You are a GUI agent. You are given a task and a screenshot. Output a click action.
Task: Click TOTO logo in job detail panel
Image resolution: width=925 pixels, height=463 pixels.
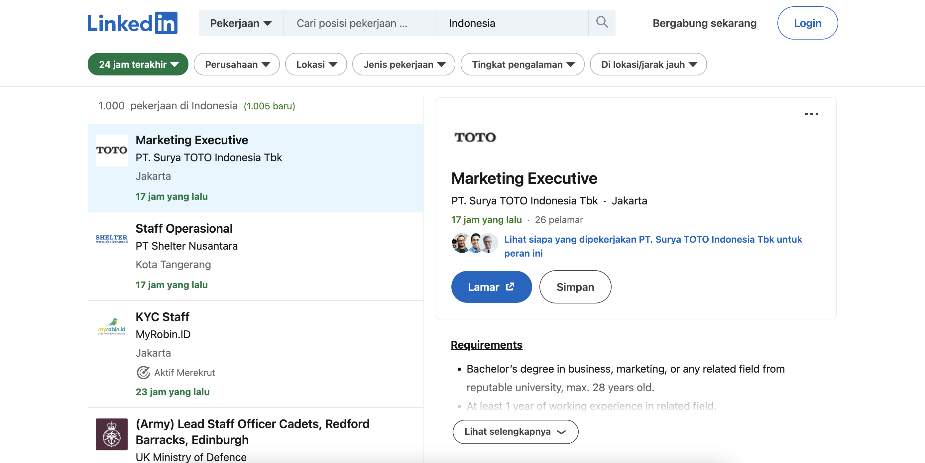click(475, 137)
